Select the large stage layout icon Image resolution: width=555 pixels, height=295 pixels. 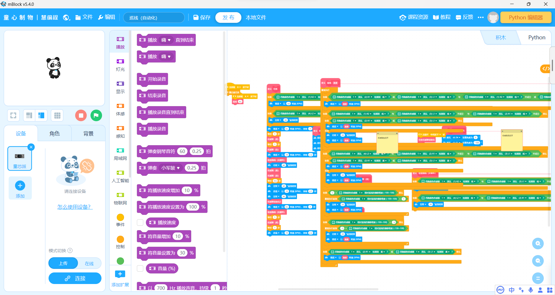click(41, 116)
